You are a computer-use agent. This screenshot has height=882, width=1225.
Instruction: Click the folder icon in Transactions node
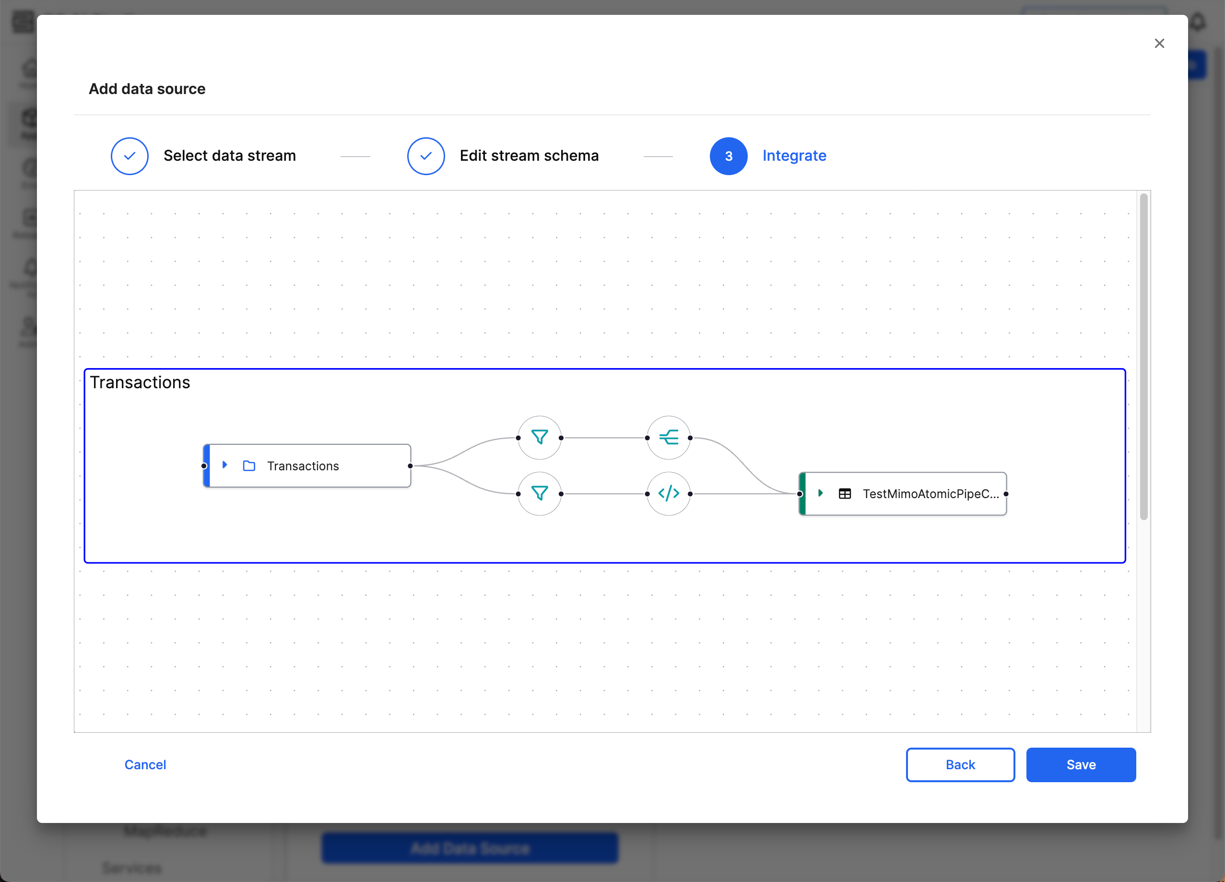click(x=249, y=465)
